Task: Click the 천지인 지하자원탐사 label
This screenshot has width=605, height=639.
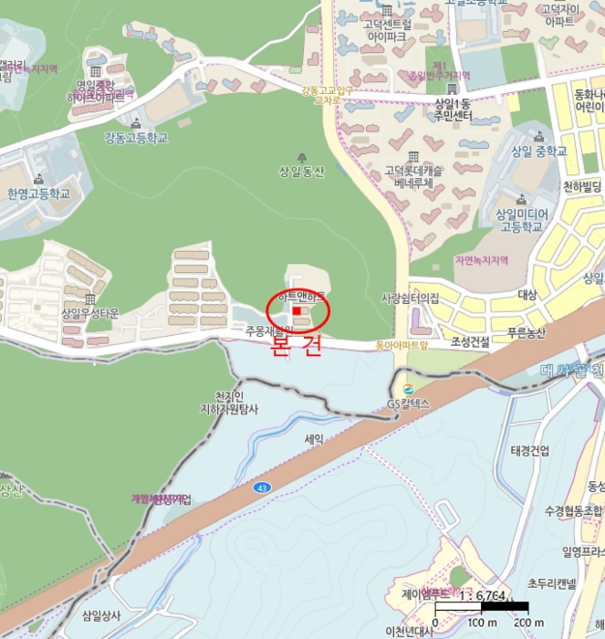Action: click(229, 403)
